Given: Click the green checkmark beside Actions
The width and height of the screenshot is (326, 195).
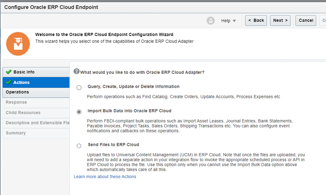Looking at the screenshot, I should click(9, 82).
